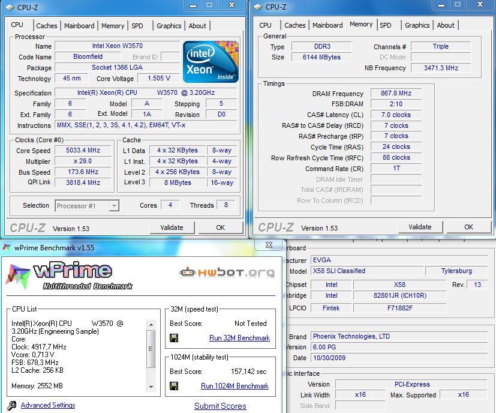Close the wPrime Benchmark window

pos(269,245)
